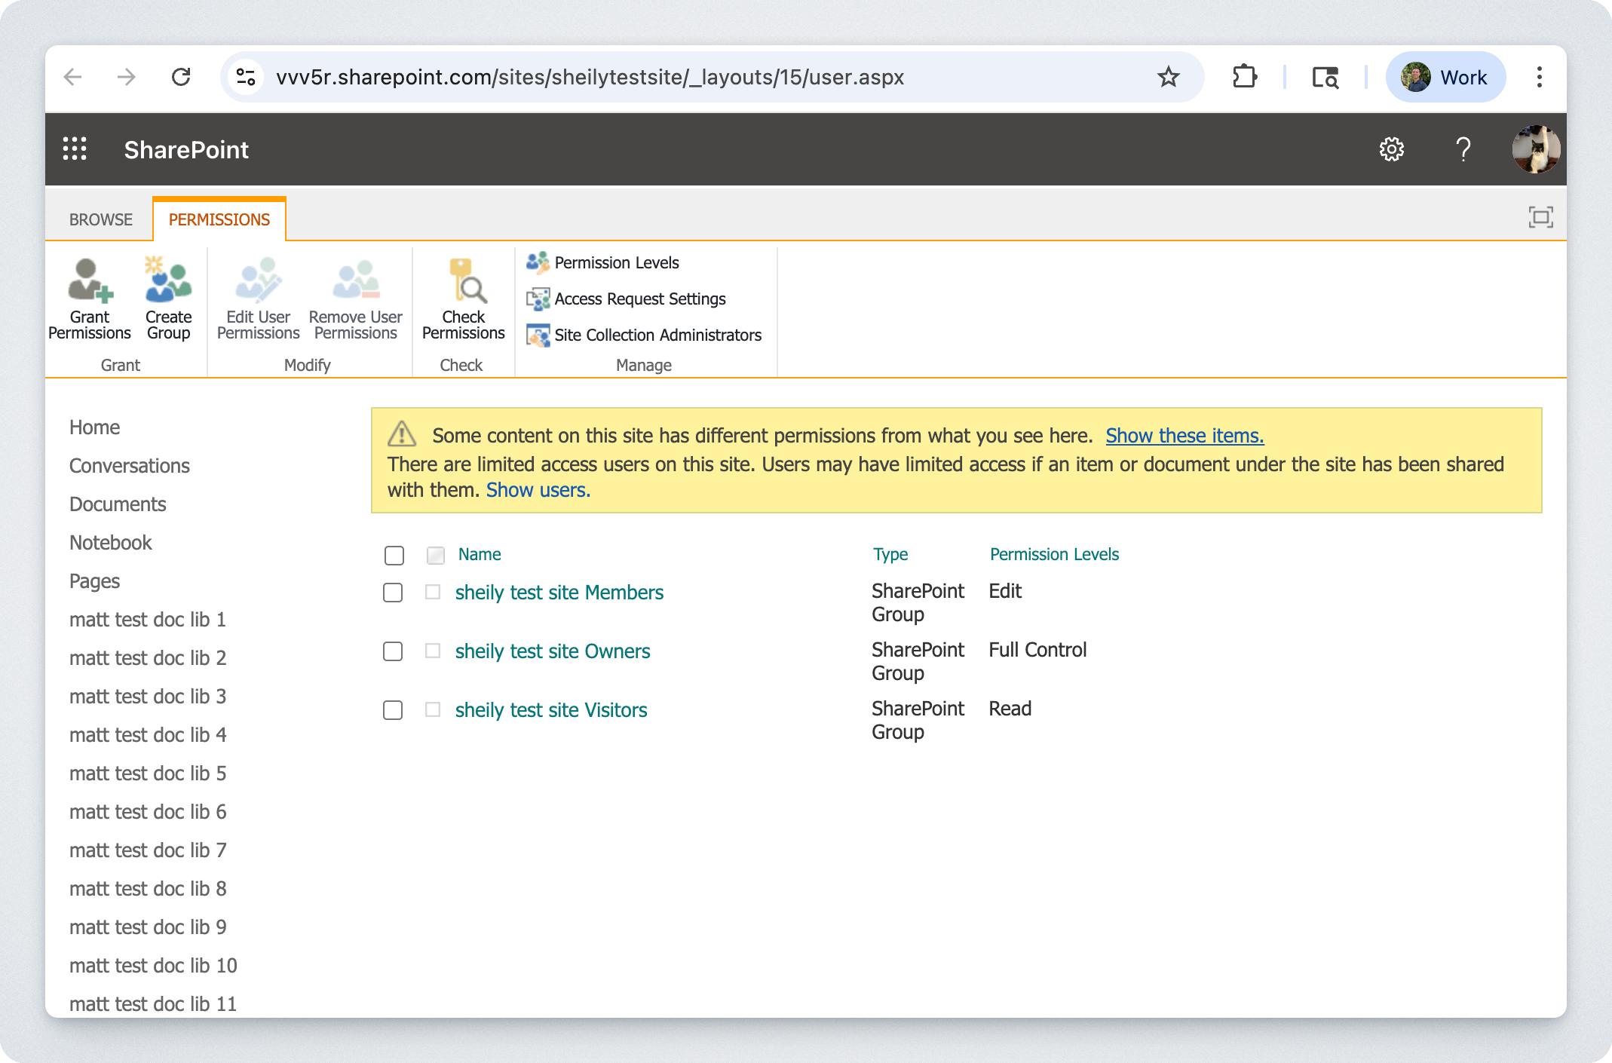Check the sheily test site Owners checkbox
This screenshot has height=1063, width=1612.
[x=393, y=651]
